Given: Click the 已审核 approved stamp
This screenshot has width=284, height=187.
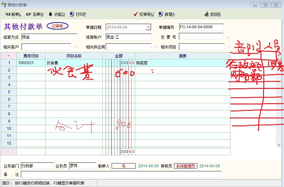Looking at the screenshot, I should pos(58,26).
